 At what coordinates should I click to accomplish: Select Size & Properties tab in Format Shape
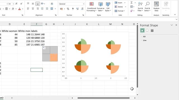click(152, 31)
